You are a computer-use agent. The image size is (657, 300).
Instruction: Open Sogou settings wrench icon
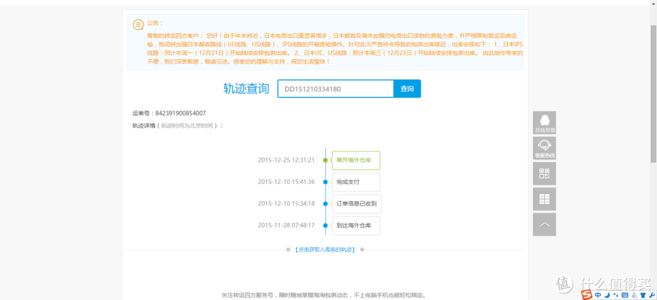[652, 295]
